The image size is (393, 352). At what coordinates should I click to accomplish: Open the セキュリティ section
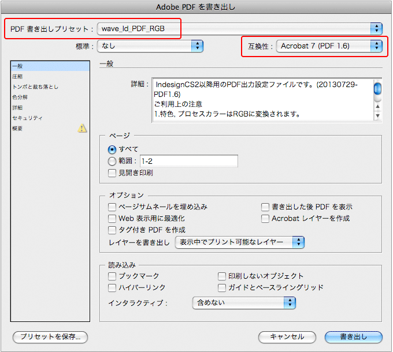[27, 118]
